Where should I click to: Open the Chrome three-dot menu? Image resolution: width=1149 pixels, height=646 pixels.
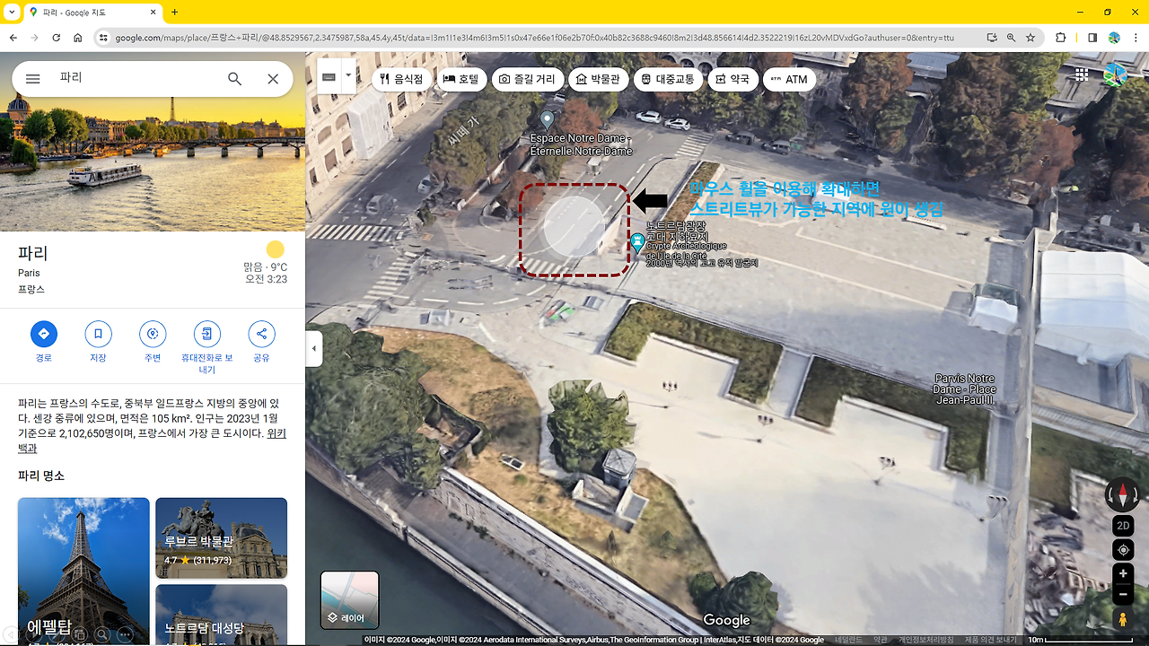(x=1136, y=38)
